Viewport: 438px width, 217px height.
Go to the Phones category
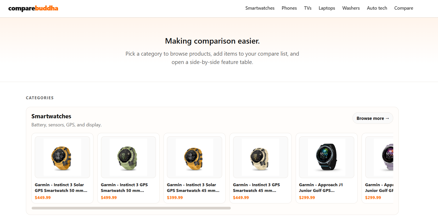coord(289,8)
